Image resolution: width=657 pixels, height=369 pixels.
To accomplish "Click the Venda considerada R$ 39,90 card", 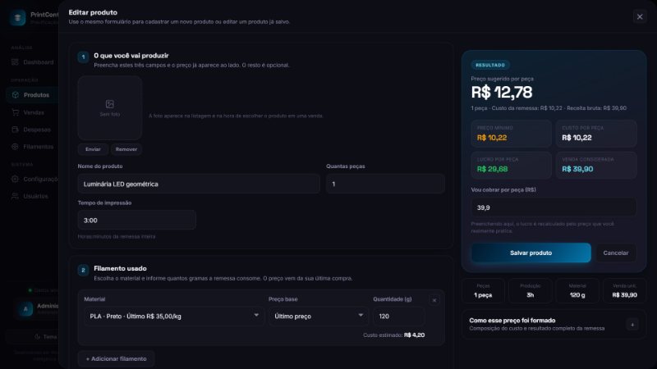I will click(596, 165).
